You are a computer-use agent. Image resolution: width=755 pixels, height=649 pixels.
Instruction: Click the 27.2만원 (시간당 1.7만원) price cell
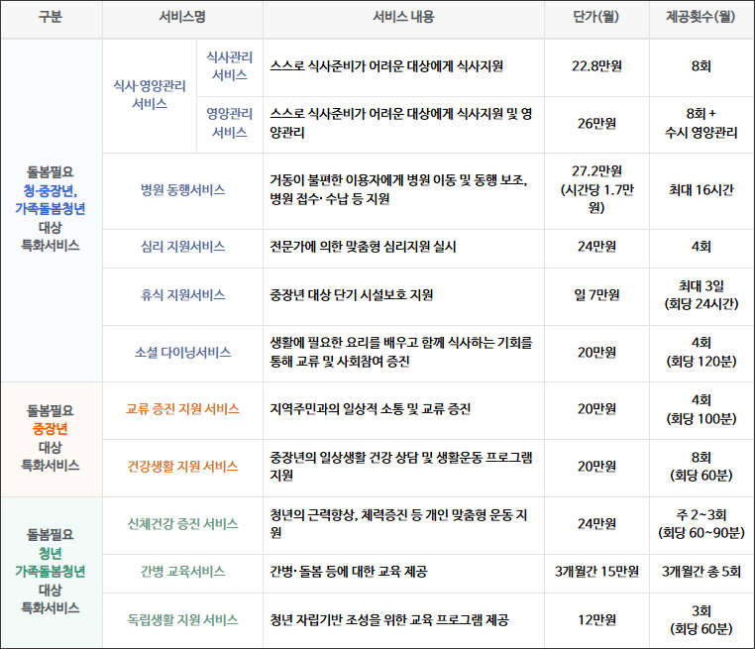coord(596,189)
